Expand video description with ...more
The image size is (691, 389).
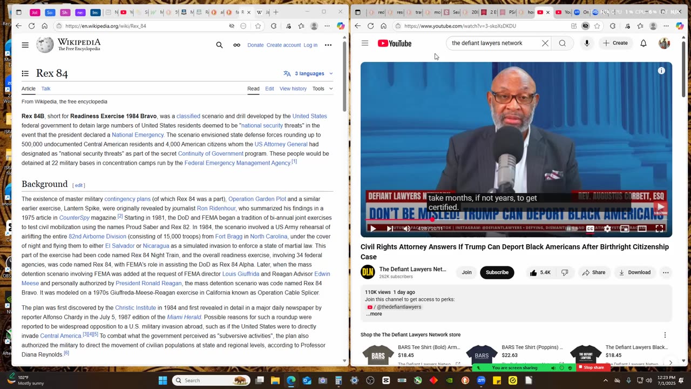click(x=374, y=314)
